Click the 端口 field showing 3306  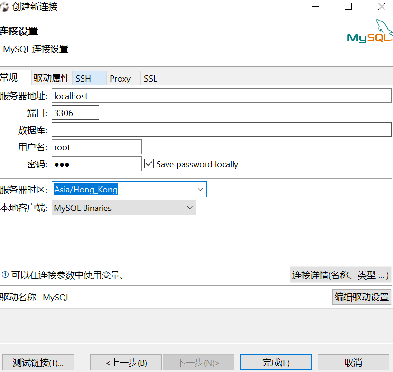(x=75, y=113)
